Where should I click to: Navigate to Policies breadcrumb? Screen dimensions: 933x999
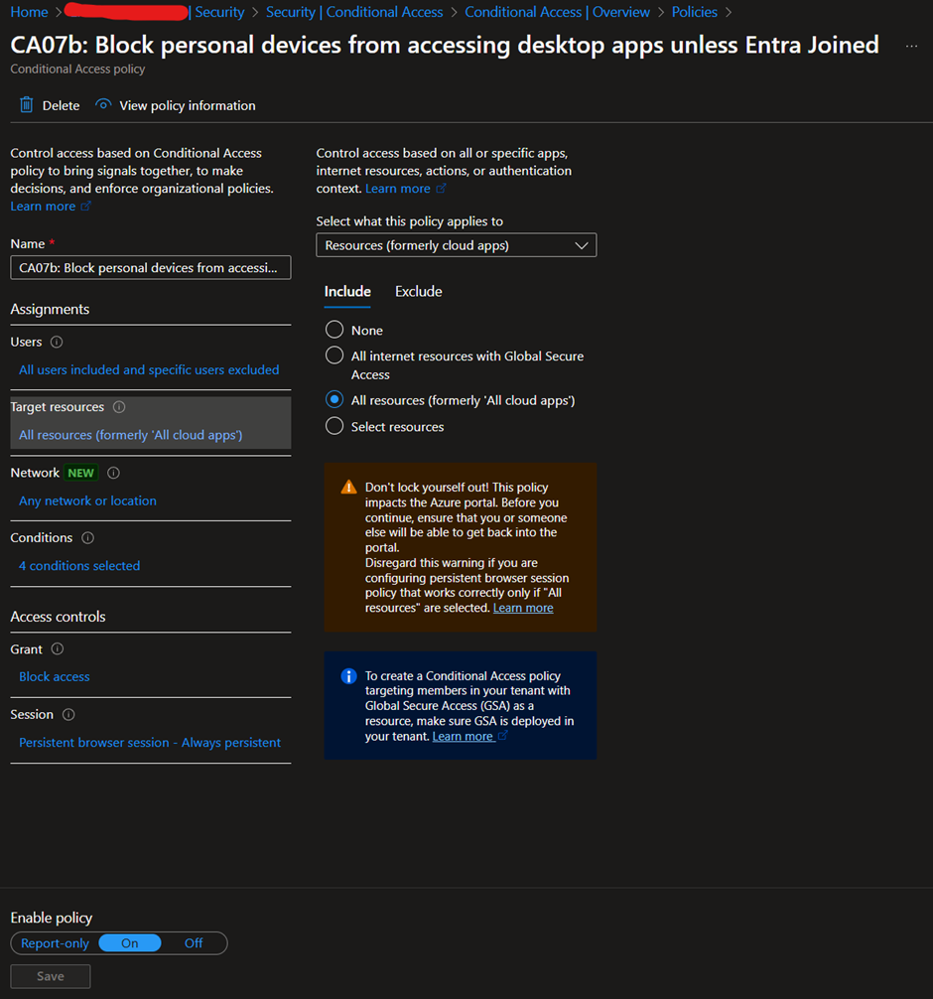click(694, 12)
